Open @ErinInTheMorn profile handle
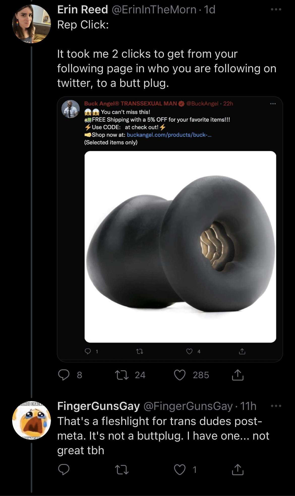The image size is (295, 496). (x=154, y=10)
